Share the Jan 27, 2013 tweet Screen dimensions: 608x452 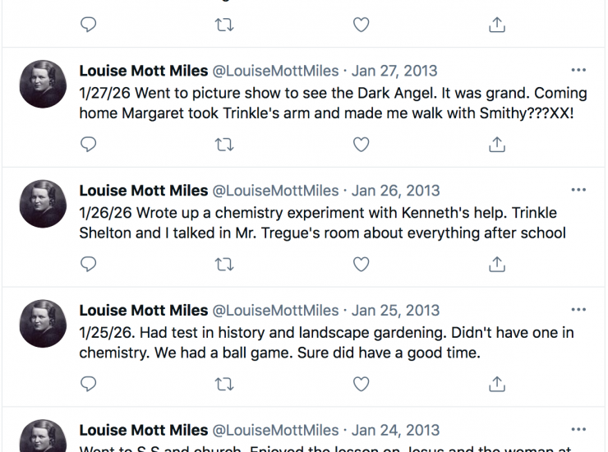pos(496,145)
